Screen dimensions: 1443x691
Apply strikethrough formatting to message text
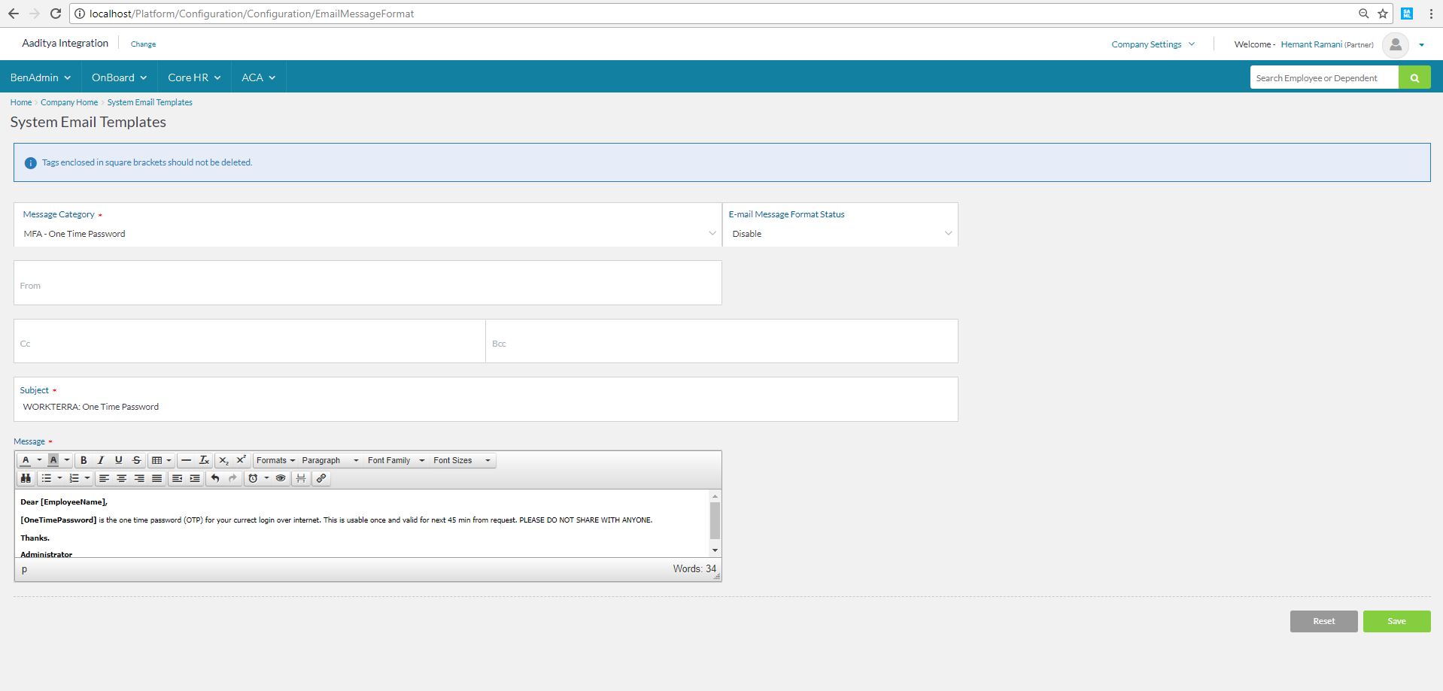point(137,460)
